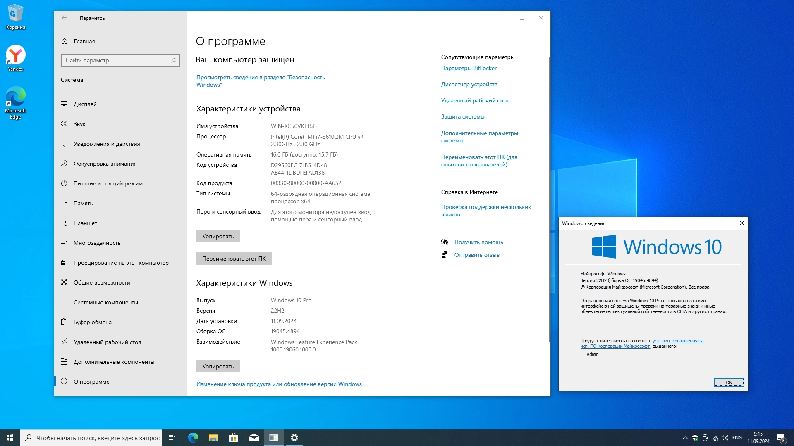The width and height of the screenshot is (794, 446).
Task: Open Фокусировка внимания settings
Action: [x=105, y=164]
